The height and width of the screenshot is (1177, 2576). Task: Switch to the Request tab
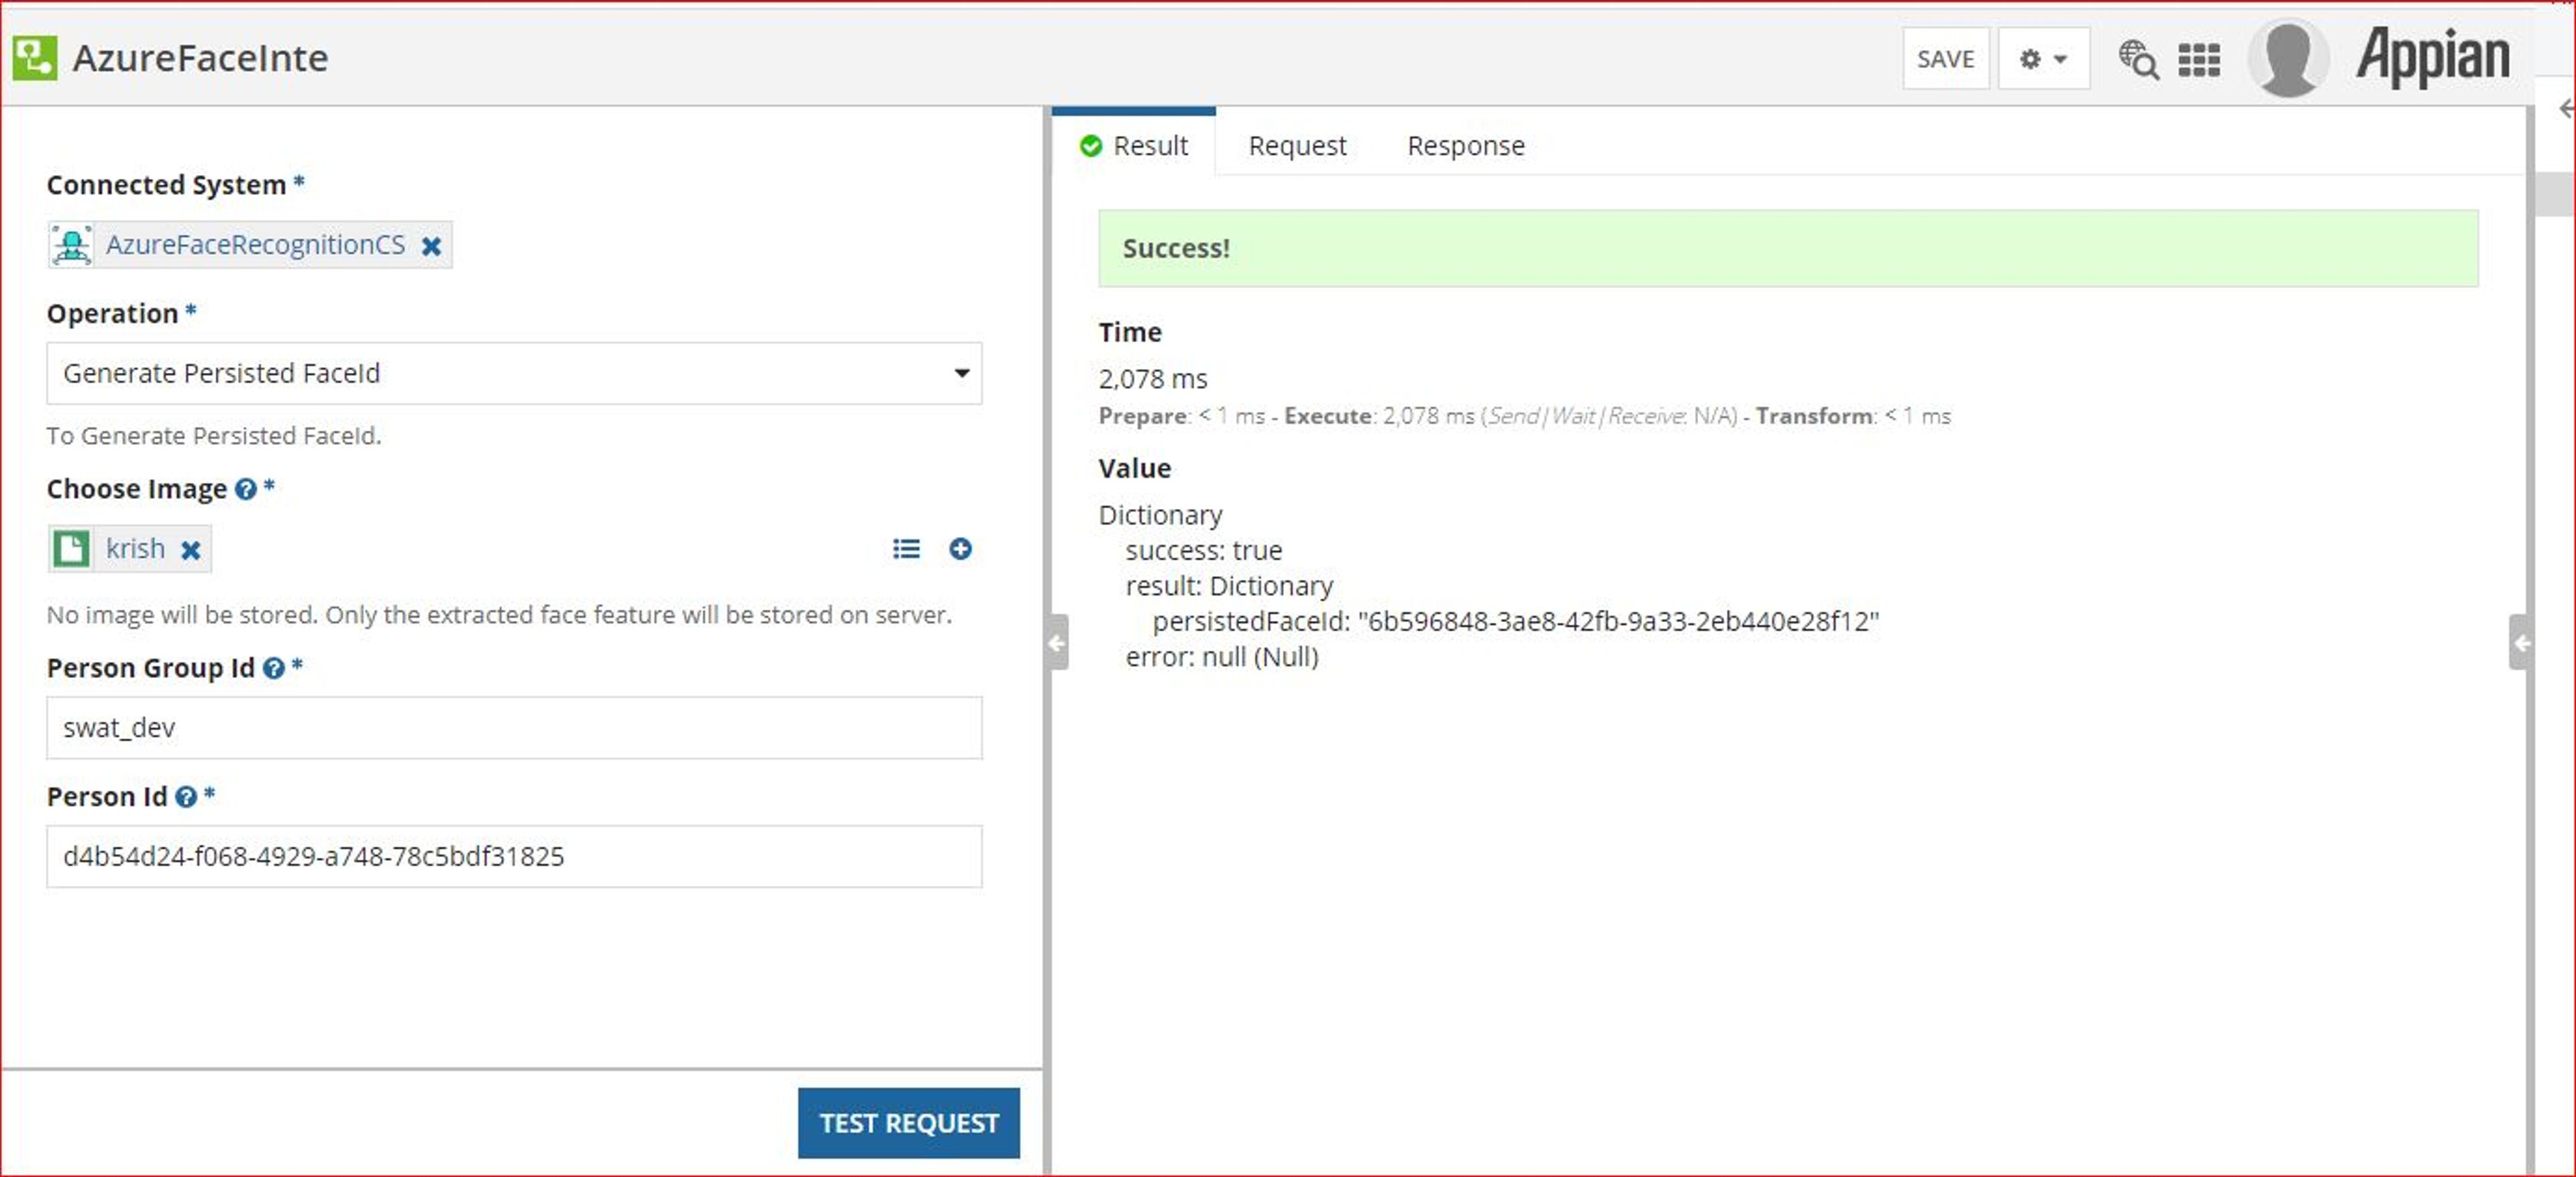coord(1297,146)
